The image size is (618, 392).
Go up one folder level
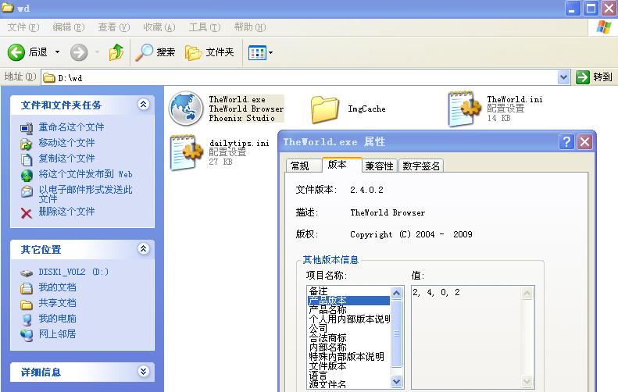tap(116, 52)
